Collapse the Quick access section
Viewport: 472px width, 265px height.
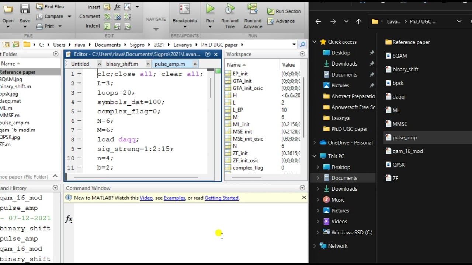coord(315,42)
